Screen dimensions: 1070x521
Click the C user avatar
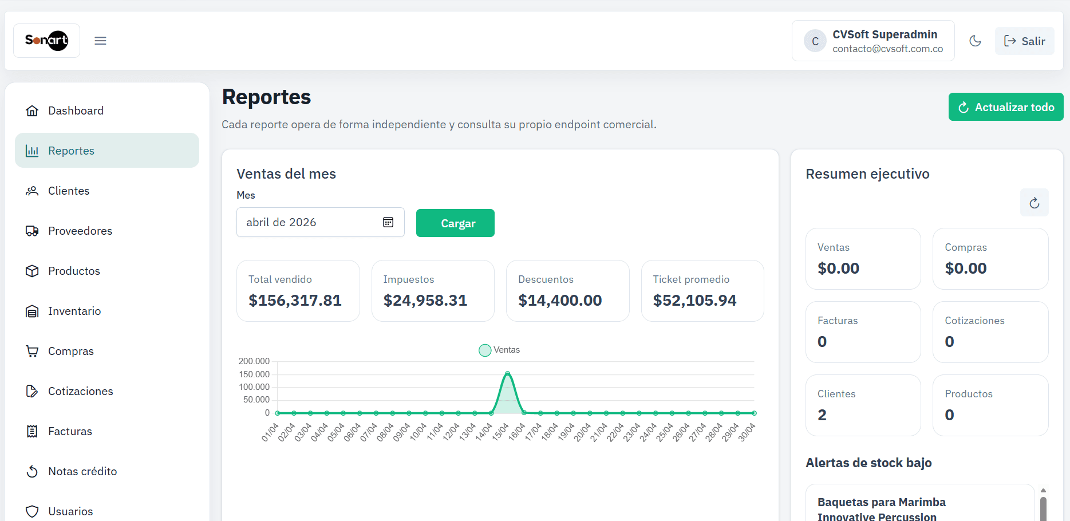pos(815,41)
